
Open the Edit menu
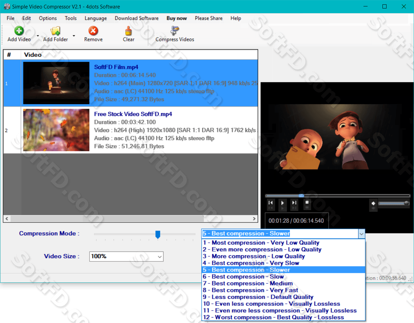[26, 18]
